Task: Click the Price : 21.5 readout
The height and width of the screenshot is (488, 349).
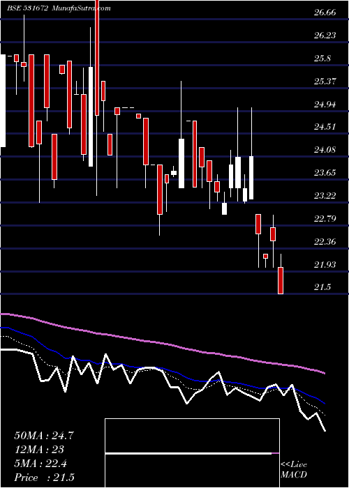Action: [44, 478]
